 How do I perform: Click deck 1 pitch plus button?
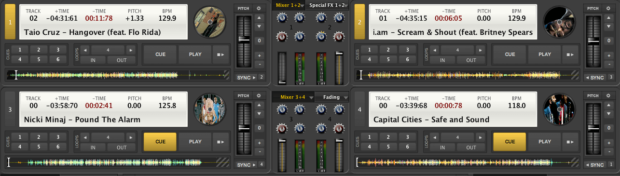tap(259, 55)
